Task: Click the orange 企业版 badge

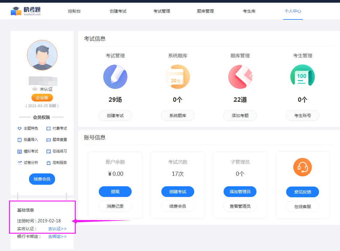Action: [x=42, y=98]
